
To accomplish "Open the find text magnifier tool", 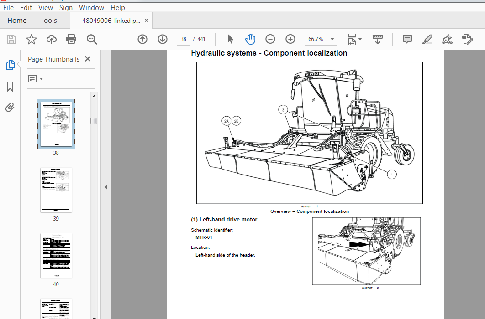I will 92,40.
